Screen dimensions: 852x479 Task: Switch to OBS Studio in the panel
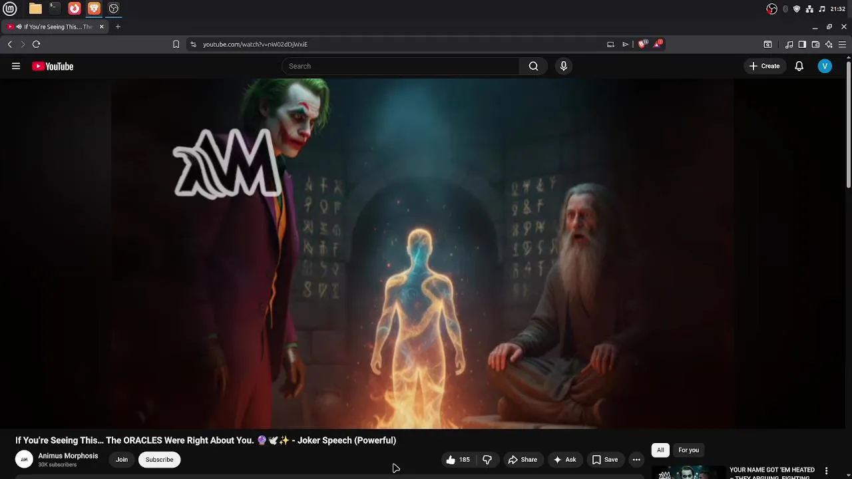pyautogui.click(x=114, y=9)
